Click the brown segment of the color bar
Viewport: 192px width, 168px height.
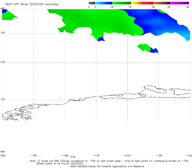(162, 3)
